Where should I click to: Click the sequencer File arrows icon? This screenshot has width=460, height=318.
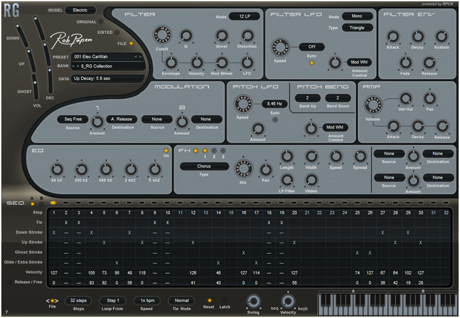(52, 300)
